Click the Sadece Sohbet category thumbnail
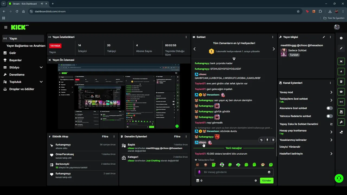This screenshot has width=347, height=195. click(x=284, y=53)
